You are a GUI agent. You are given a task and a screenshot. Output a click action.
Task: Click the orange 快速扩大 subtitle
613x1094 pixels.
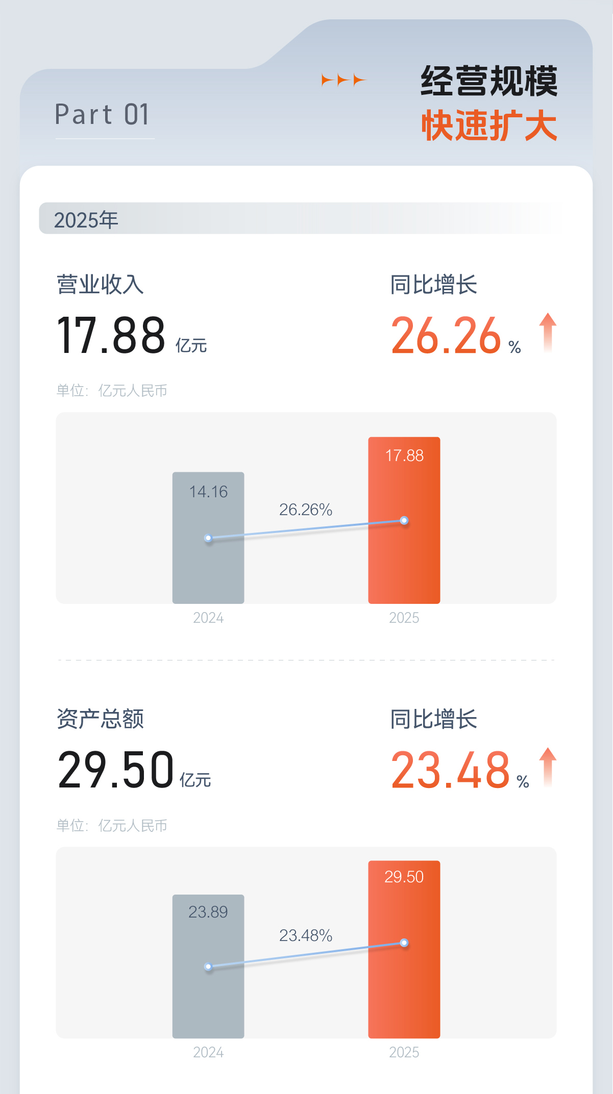coord(488,125)
